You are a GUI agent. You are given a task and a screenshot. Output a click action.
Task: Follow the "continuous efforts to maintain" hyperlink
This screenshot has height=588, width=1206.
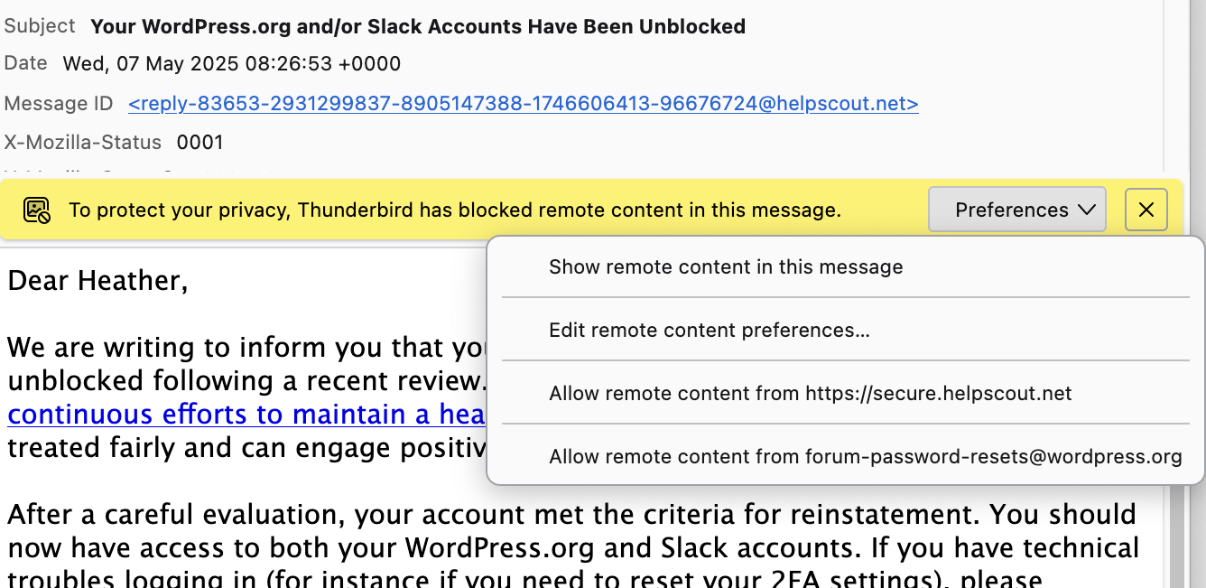(x=246, y=415)
